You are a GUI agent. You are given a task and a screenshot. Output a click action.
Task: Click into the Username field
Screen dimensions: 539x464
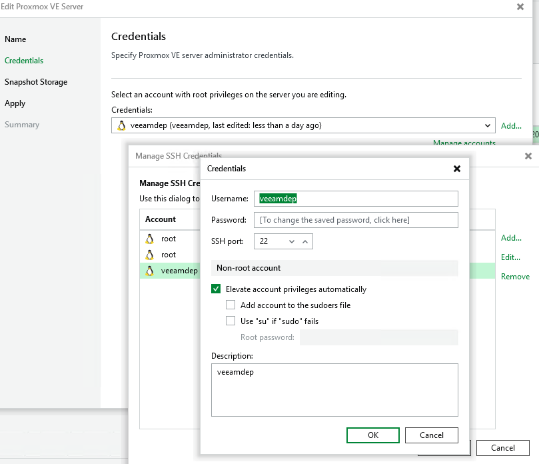coord(356,199)
